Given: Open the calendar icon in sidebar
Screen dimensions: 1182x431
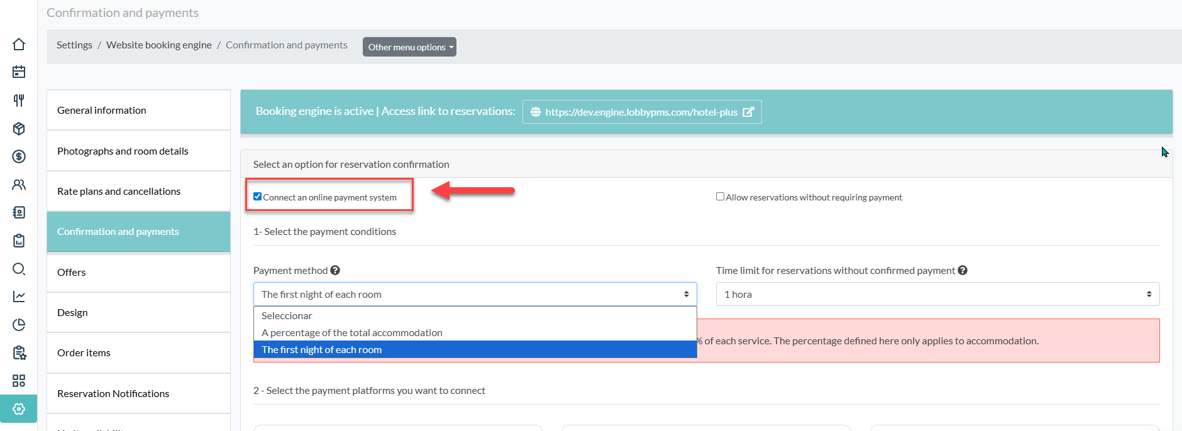Looking at the screenshot, I should [19, 72].
